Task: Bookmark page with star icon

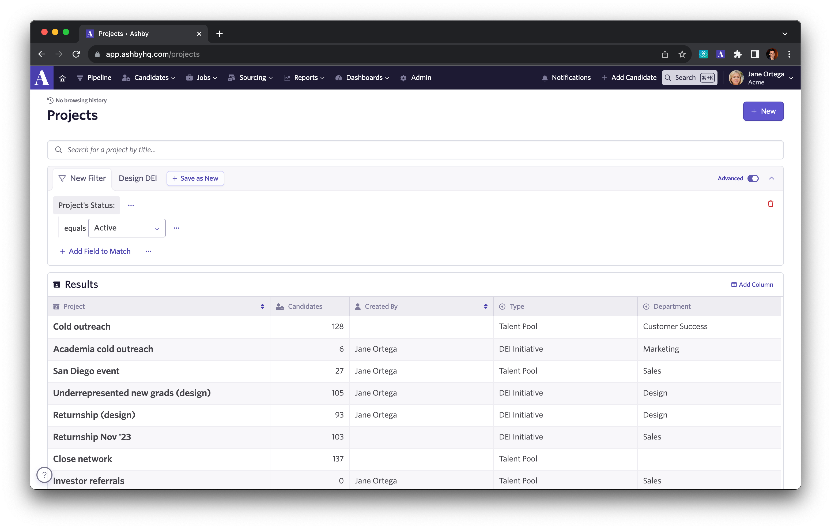Action: click(682, 54)
